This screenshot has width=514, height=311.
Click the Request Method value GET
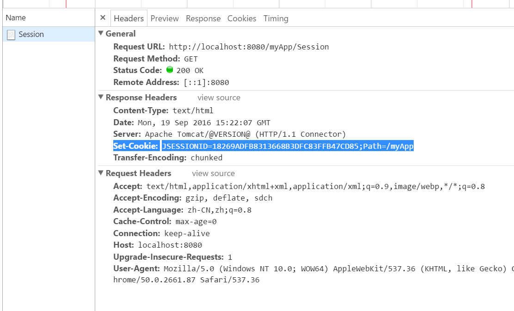tap(191, 59)
